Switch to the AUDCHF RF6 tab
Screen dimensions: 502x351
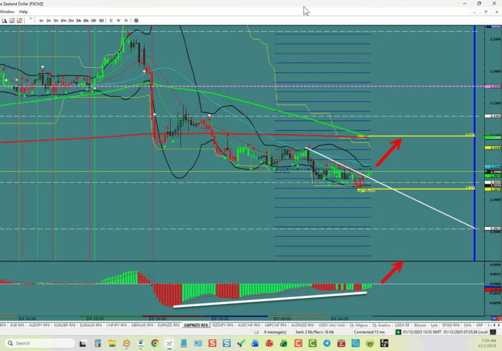tap(249, 325)
